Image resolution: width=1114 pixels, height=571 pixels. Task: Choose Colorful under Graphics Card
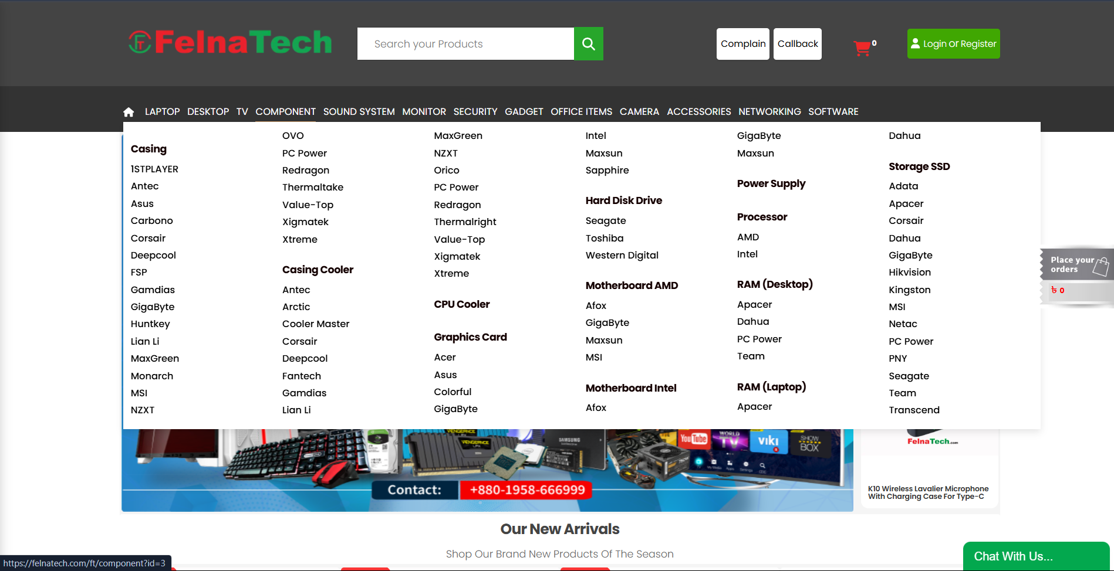[x=453, y=392]
